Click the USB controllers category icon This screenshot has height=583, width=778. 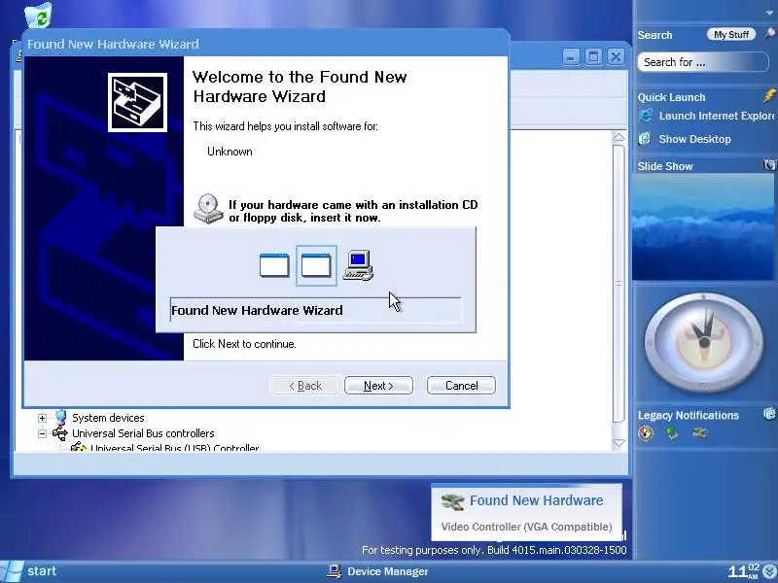click(x=60, y=433)
